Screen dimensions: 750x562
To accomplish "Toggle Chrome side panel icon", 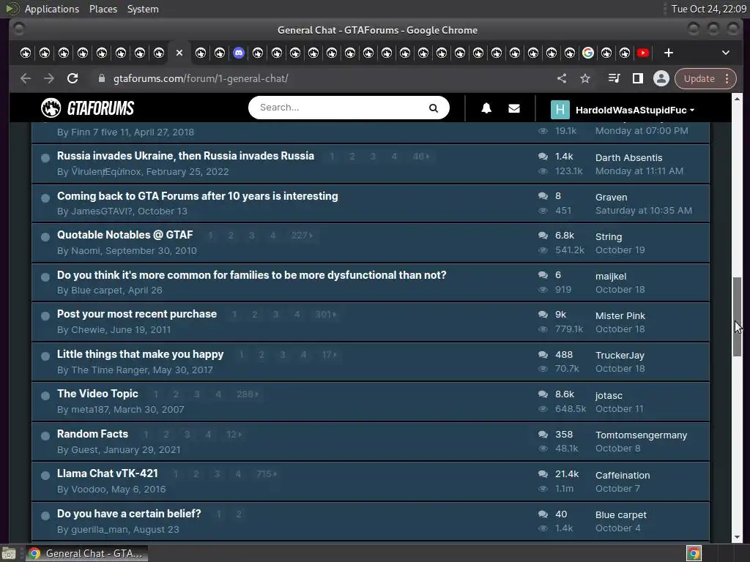I will [638, 78].
